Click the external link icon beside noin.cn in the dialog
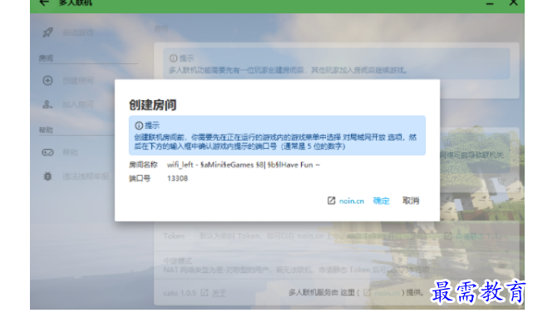The width and height of the screenshot is (533, 318). tap(332, 201)
